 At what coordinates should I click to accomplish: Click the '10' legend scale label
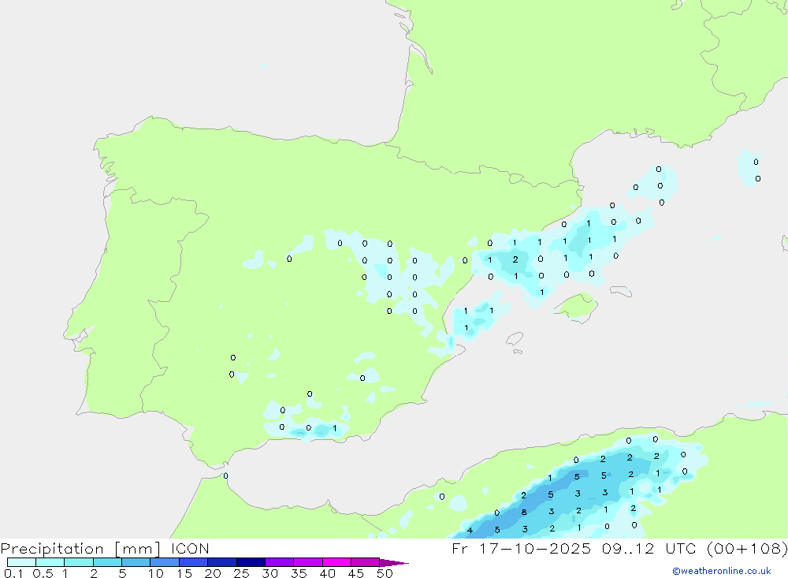click(x=156, y=573)
